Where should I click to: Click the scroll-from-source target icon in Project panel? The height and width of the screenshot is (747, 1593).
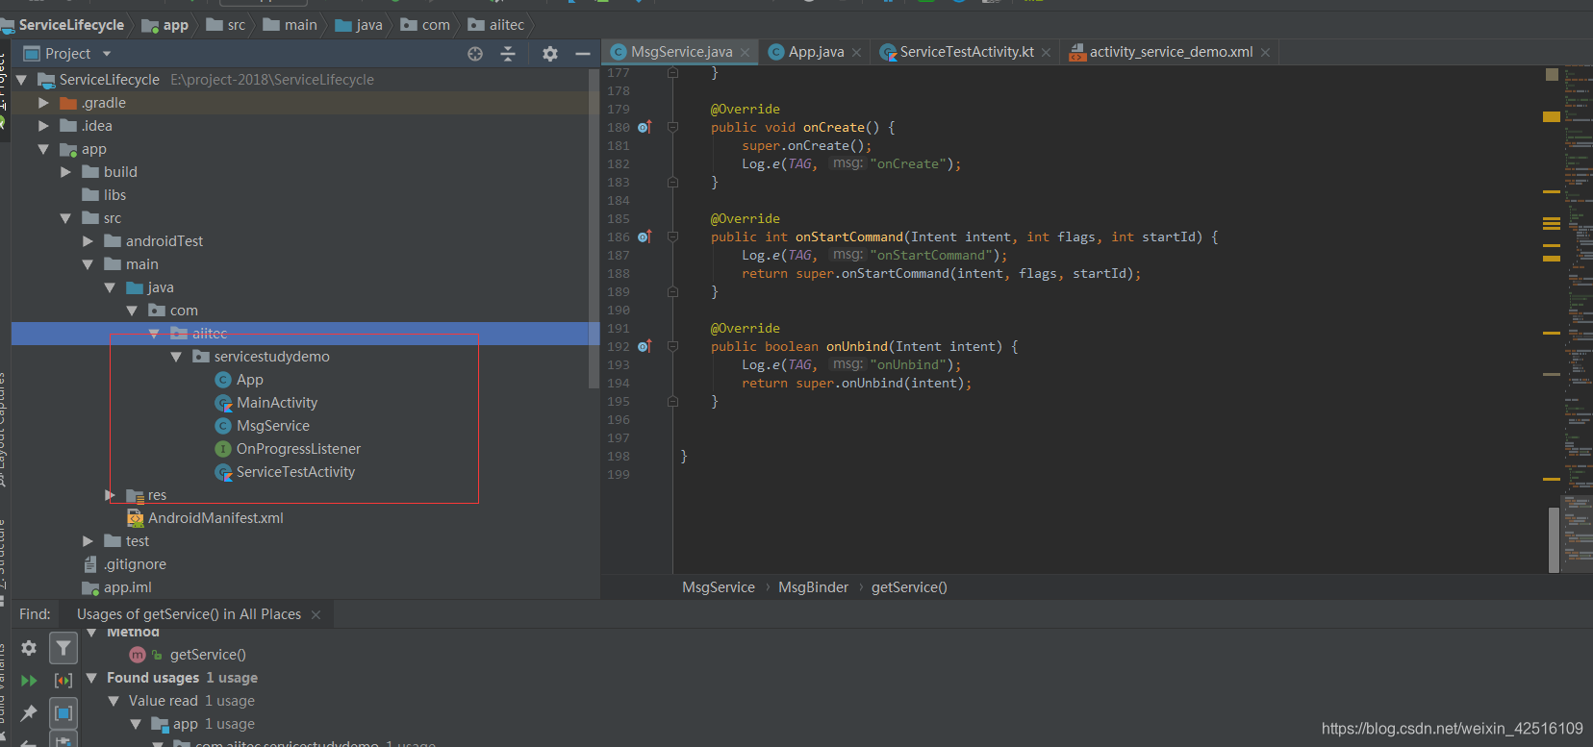point(475,54)
